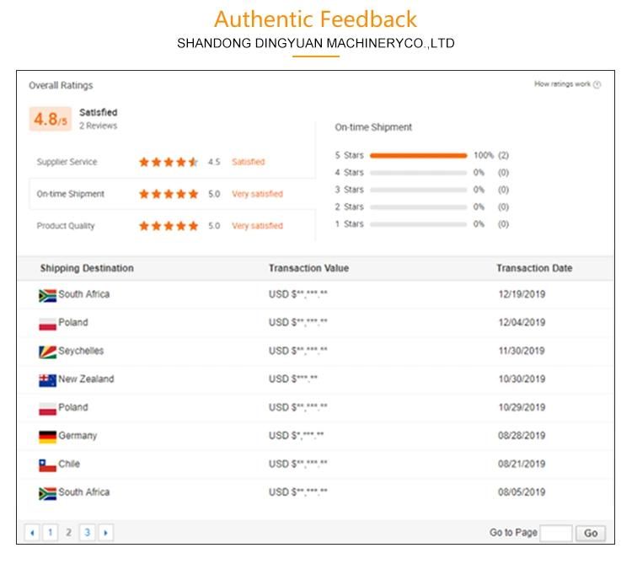Image resolution: width=632 pixels, height=564 pixels.
Task: Click the Germany flag icon
Action: (47, 437)
